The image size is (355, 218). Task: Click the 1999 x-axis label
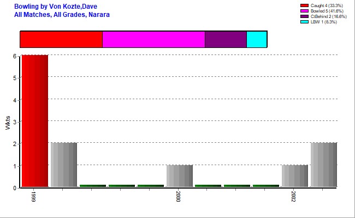click(x=33, y=197)
